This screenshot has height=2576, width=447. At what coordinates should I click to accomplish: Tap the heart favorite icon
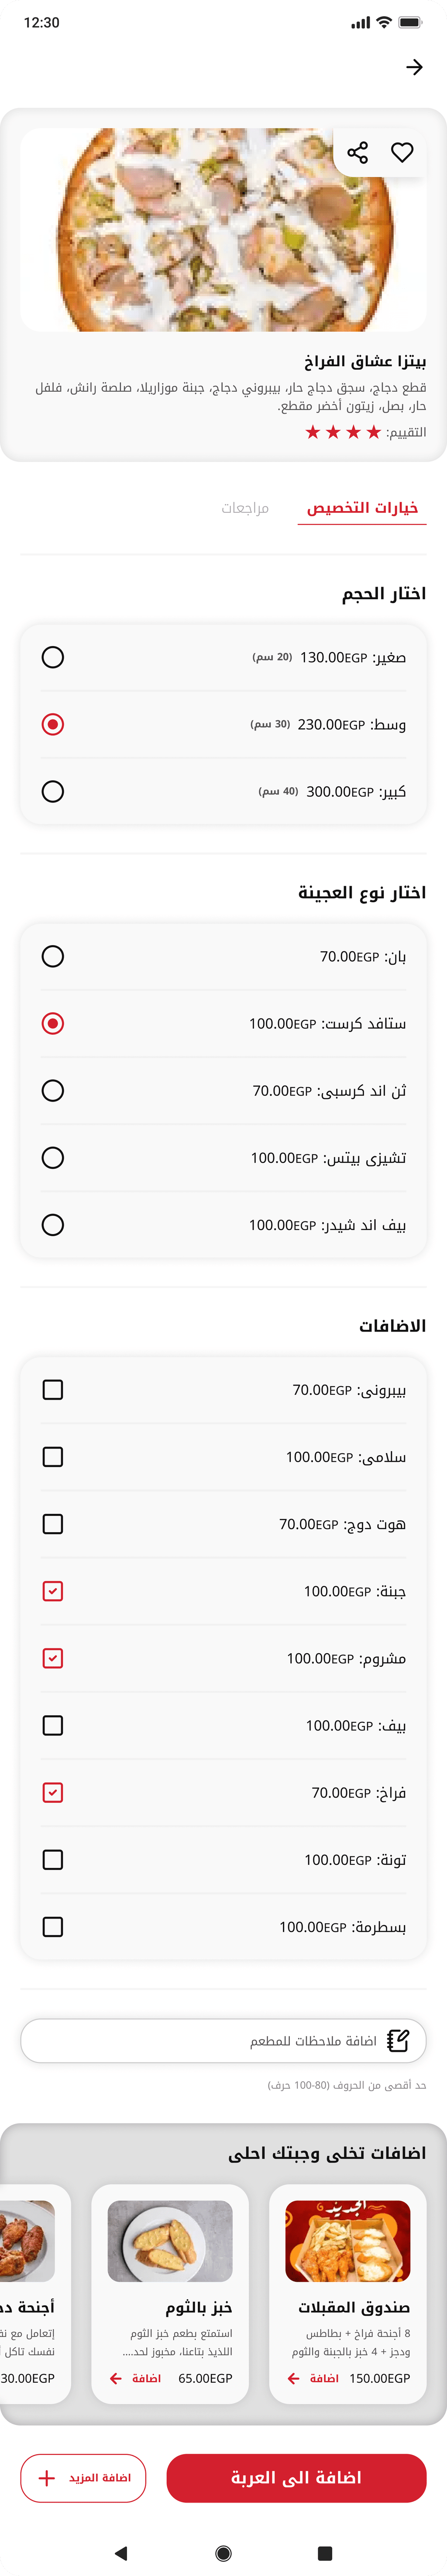402,152
